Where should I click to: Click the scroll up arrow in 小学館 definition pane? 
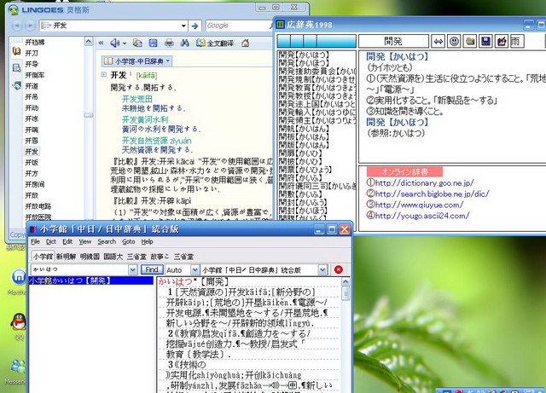[x=346, y=281]
